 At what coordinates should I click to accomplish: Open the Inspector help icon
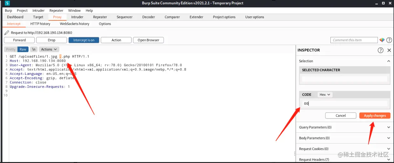pos(380,50)
